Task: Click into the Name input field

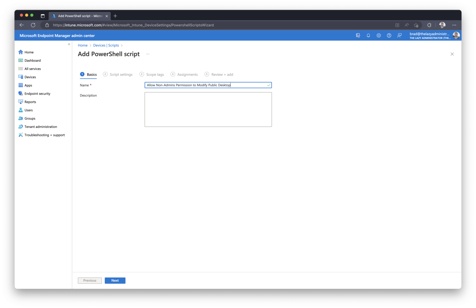Action: point(208,85)
